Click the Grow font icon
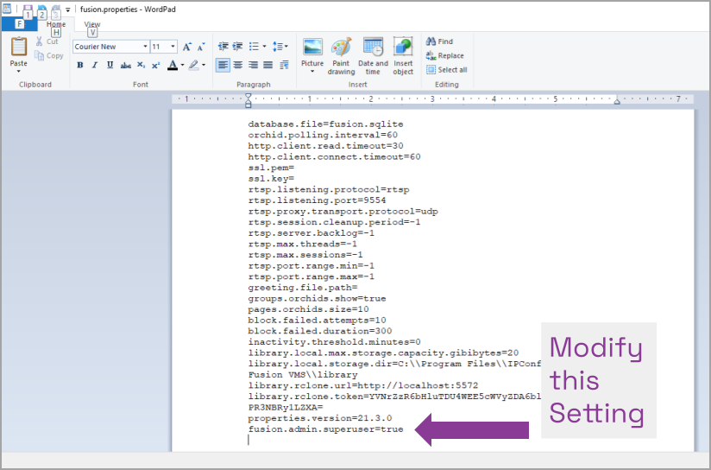This screenshot has height=470, width=711. [187, 47]
